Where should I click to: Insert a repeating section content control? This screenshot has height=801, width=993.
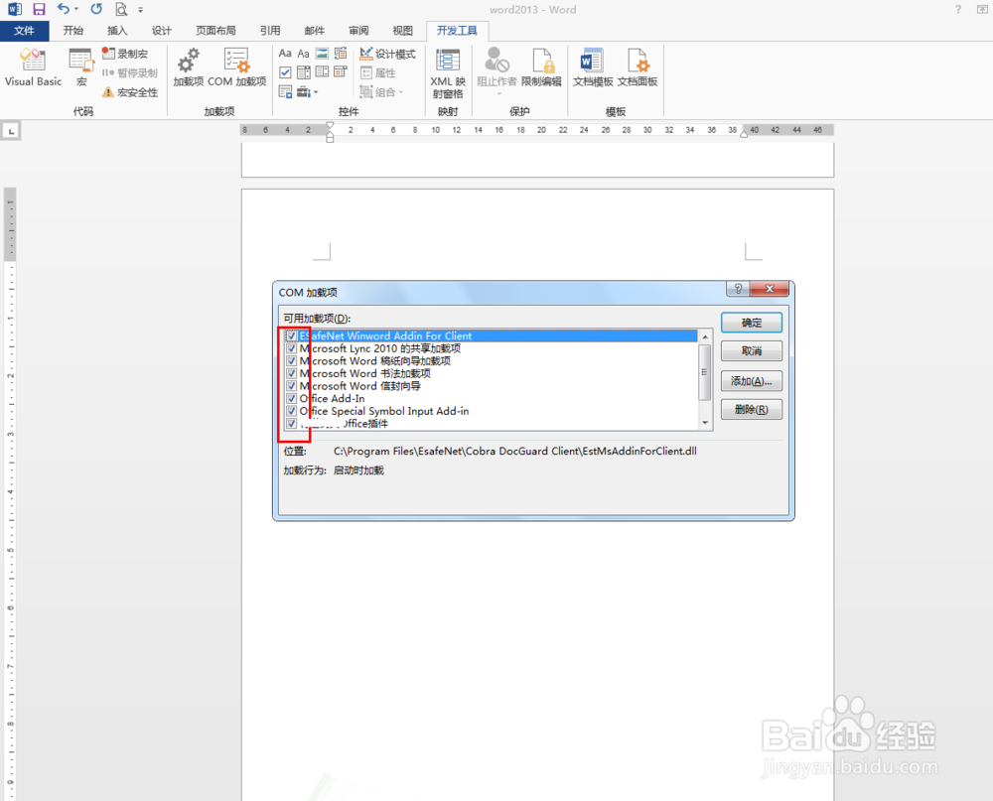[x=285, y=92]
